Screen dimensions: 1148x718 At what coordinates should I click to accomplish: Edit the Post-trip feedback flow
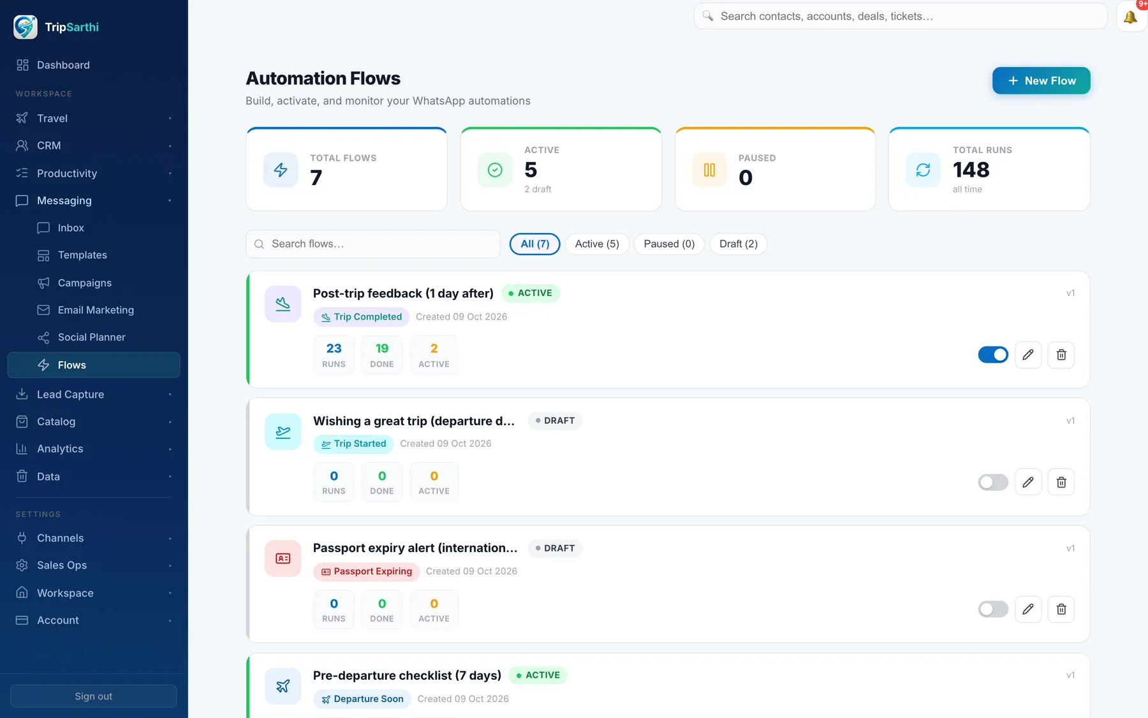1028,355
